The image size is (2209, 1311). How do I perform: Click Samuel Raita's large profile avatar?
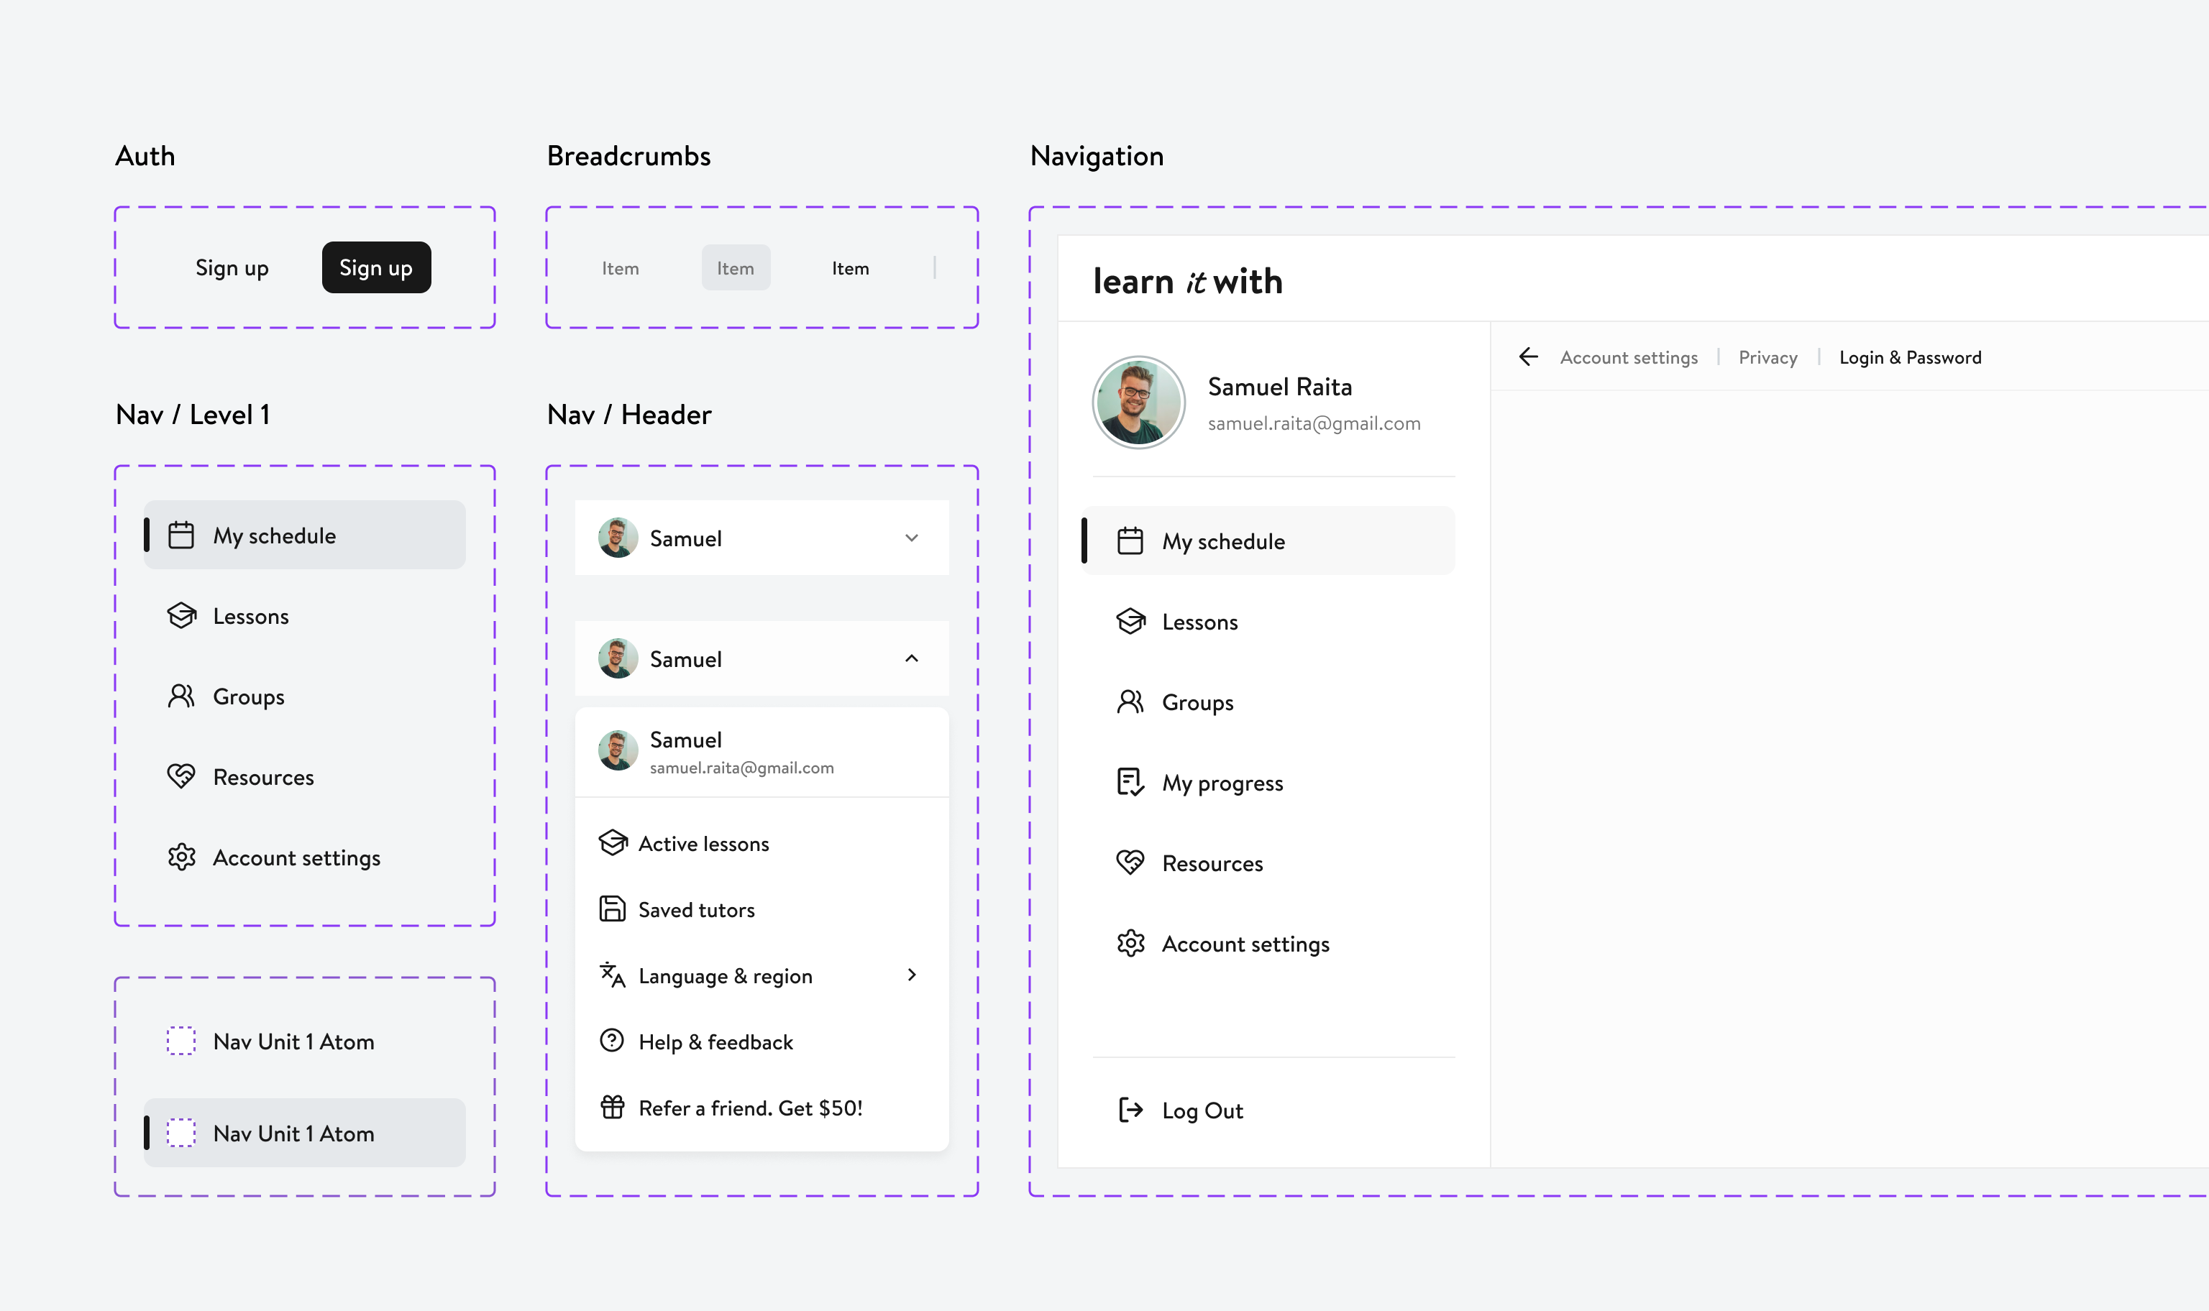click(1138, 402)
